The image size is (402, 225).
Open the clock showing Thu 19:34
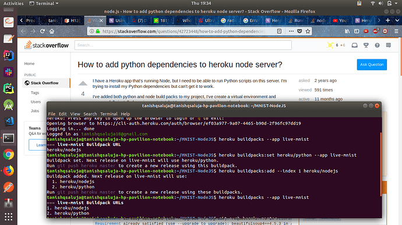tap(201, 3)
